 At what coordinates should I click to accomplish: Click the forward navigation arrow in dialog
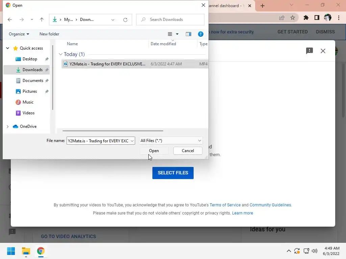pyautogui.click(x=21, y=20)
